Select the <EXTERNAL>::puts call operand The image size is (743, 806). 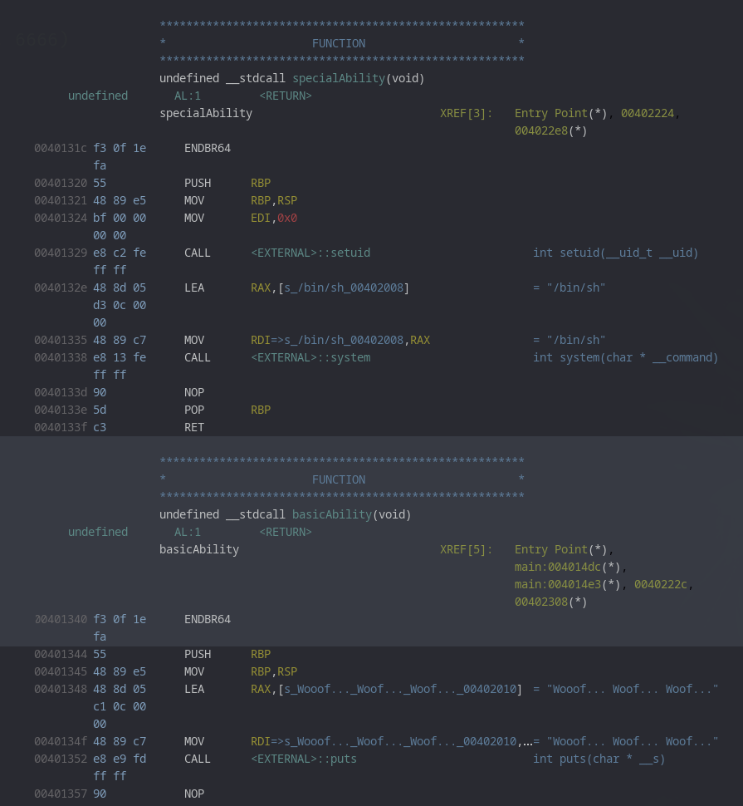pyautogui.click(x=304, y=759)
